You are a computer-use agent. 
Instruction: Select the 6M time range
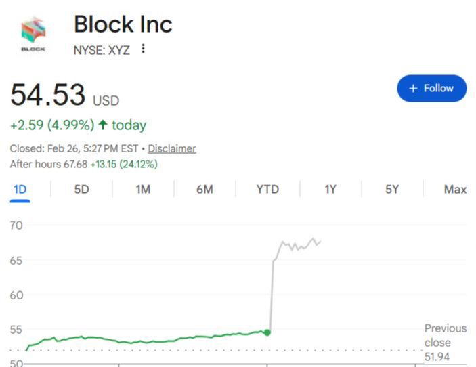[x=204, y=190]
